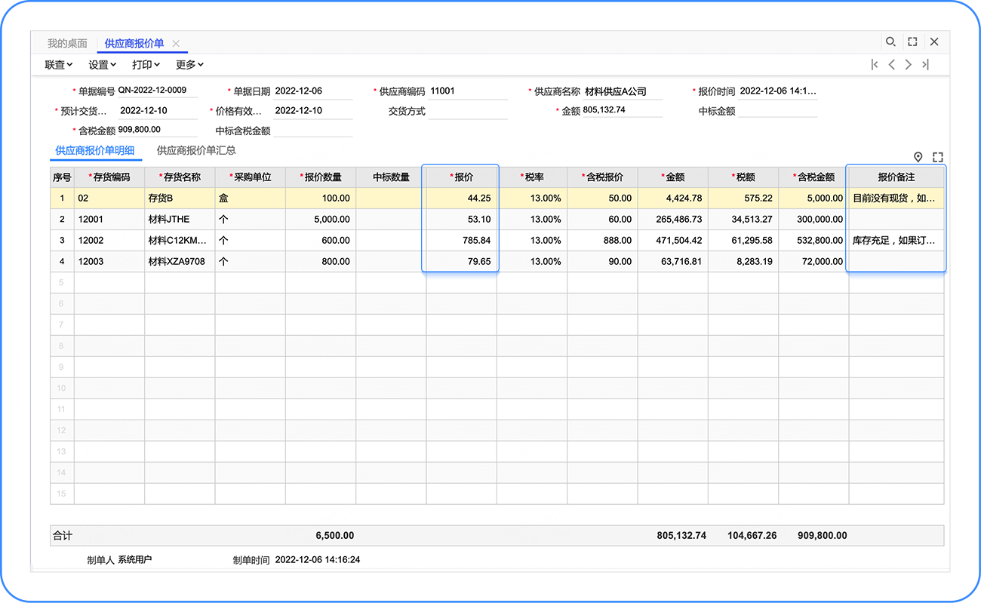The width and height of the screenshot is (981, 603).
Task: Select the 供应商报价单明细 tab
Action: point(95,150)
